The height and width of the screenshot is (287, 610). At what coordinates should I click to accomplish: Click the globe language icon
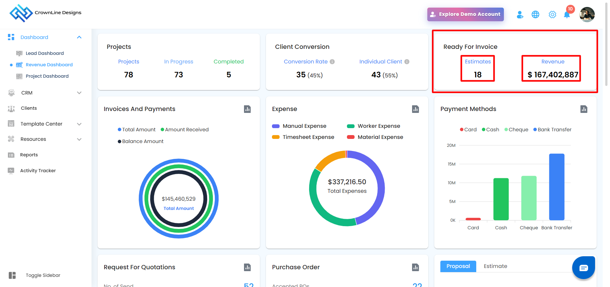coord(535,15)
